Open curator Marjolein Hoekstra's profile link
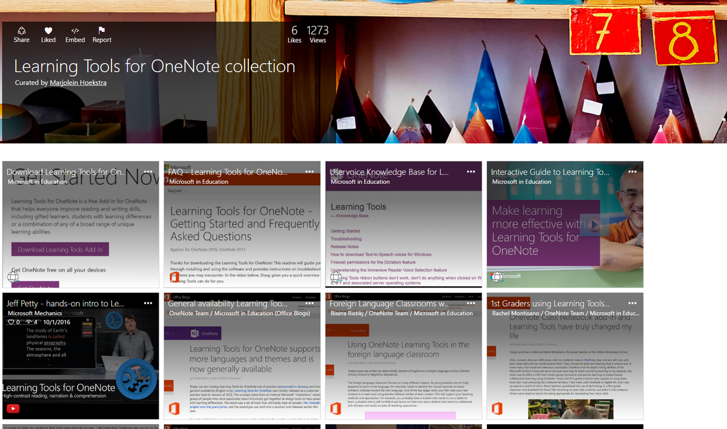Screen dimensions: 727x429 [78, 83]
